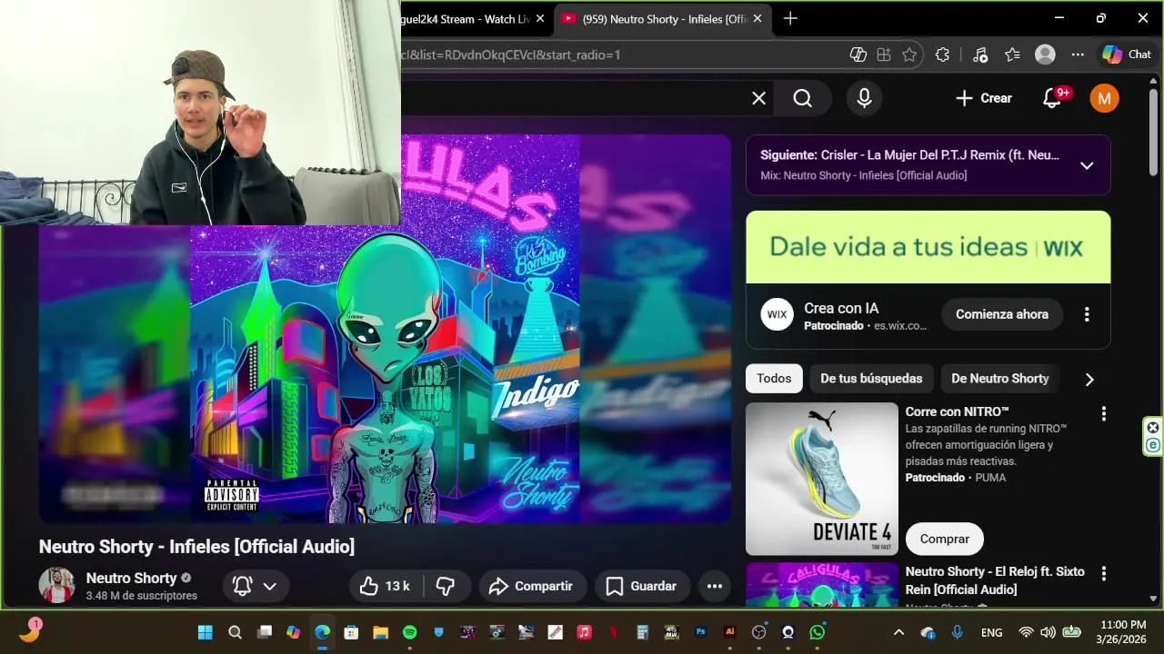
Task: Dislike the video with thumbs down
Action: [445, 586]
